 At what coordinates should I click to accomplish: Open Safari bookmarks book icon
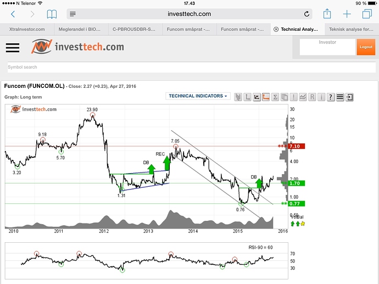52,14
